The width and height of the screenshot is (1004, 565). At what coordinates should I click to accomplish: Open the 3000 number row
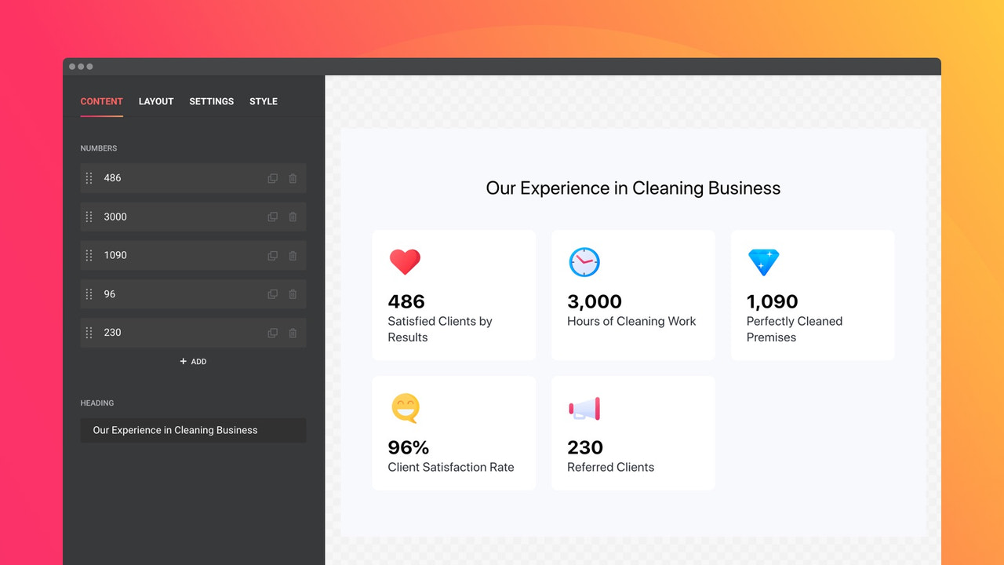(193, 217)
